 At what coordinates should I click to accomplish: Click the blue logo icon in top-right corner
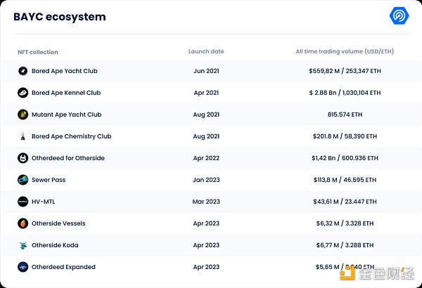(x=398, y=17)
